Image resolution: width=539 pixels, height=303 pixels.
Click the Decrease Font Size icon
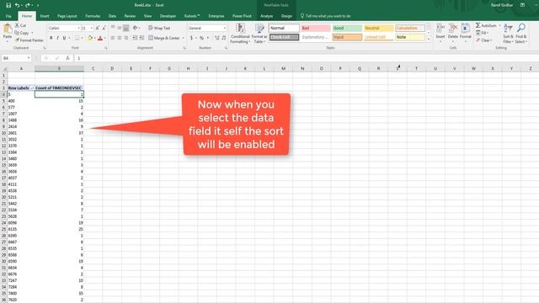pos(104,28)
